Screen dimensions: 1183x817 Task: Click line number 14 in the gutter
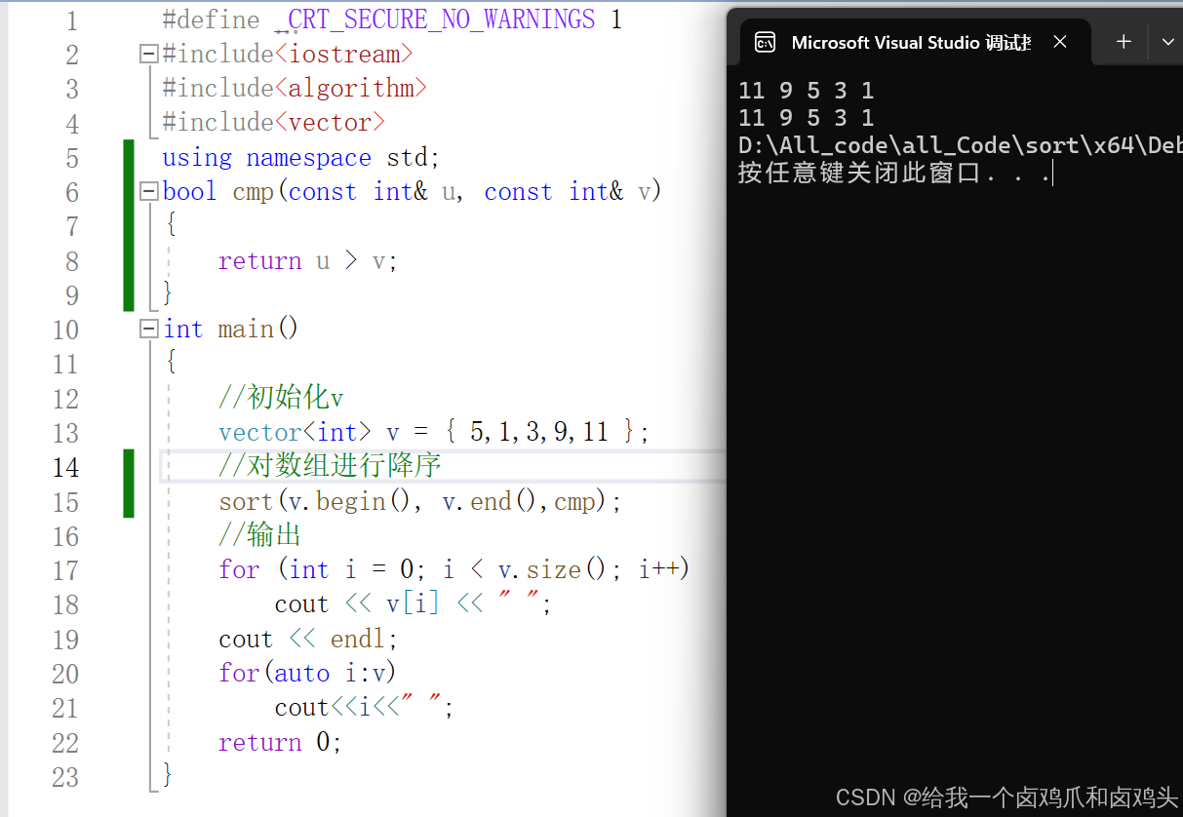(x=65, y=467)
